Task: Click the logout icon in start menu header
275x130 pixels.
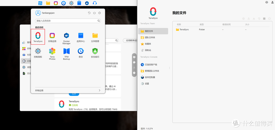Action: pos(100,13)
